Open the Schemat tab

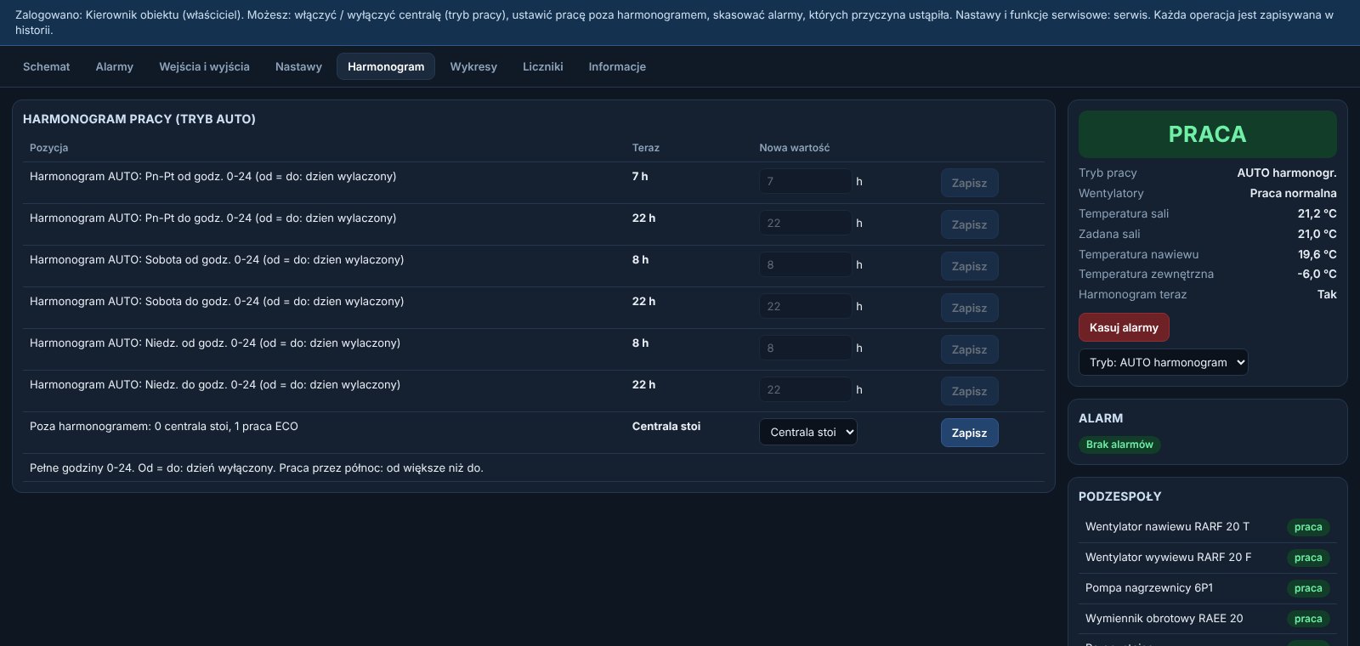[x=47, y=66]
